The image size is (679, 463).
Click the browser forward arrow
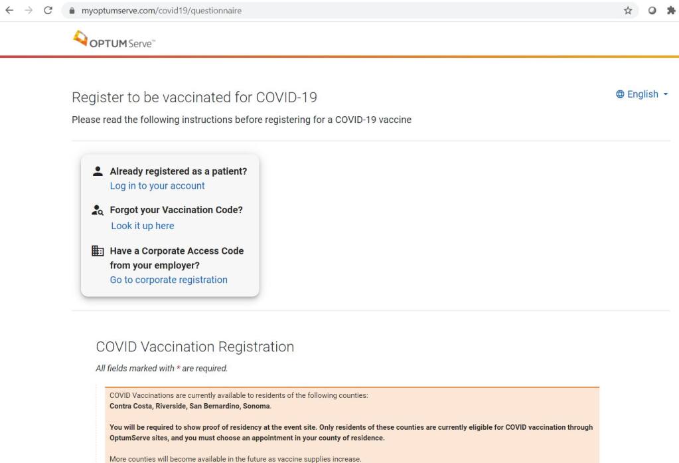coord(29,11)
